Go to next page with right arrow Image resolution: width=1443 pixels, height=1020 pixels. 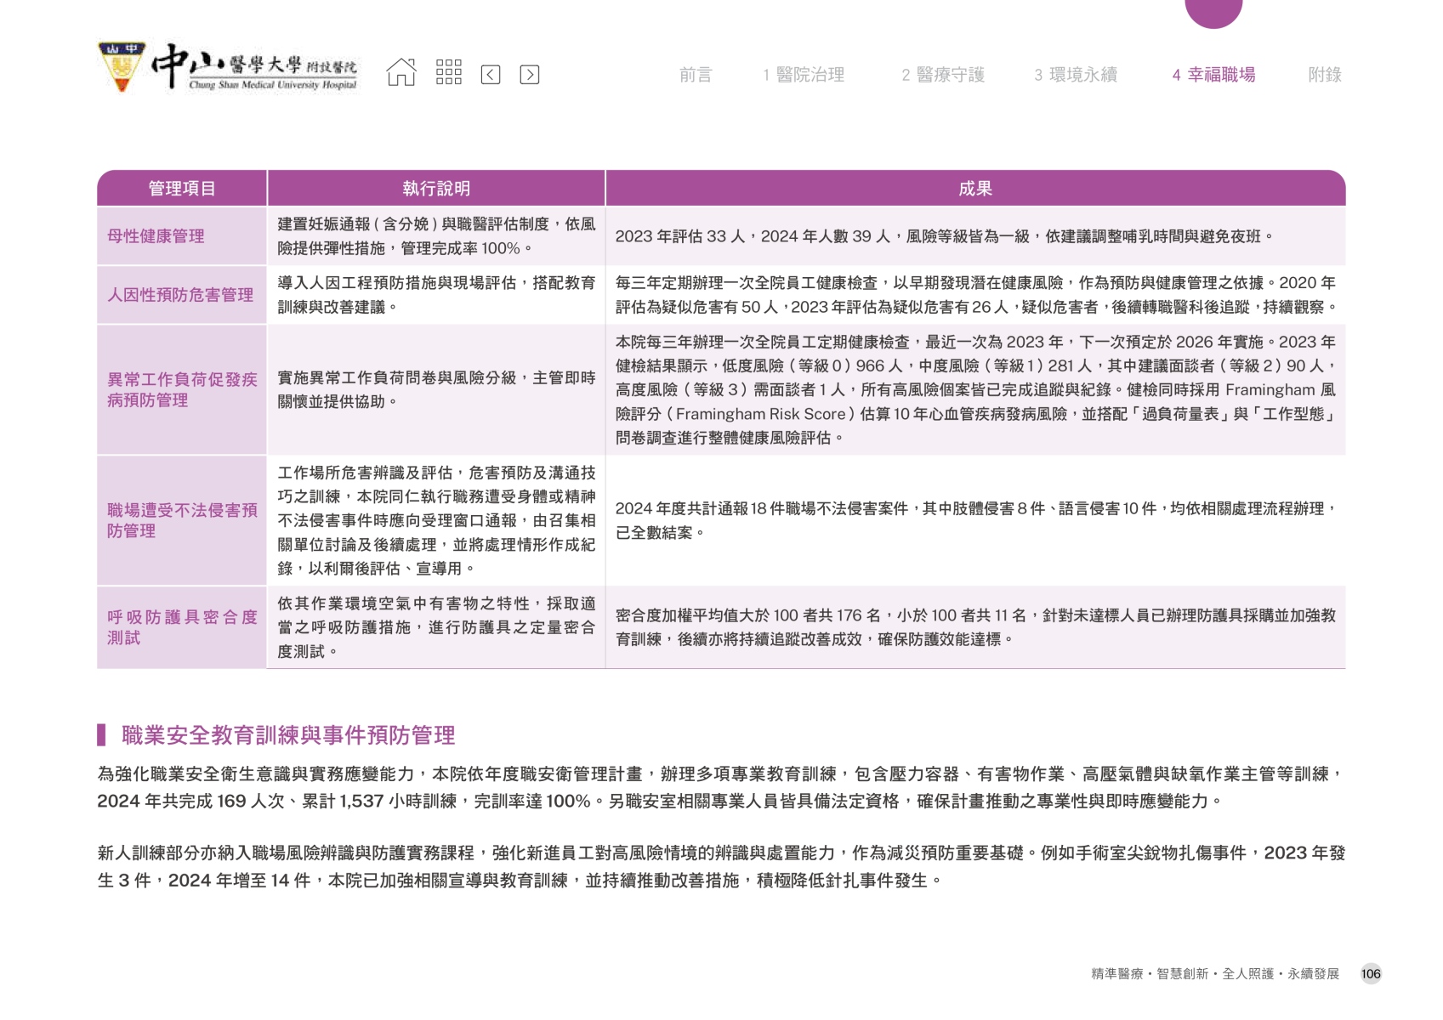(x=529, y=75)
